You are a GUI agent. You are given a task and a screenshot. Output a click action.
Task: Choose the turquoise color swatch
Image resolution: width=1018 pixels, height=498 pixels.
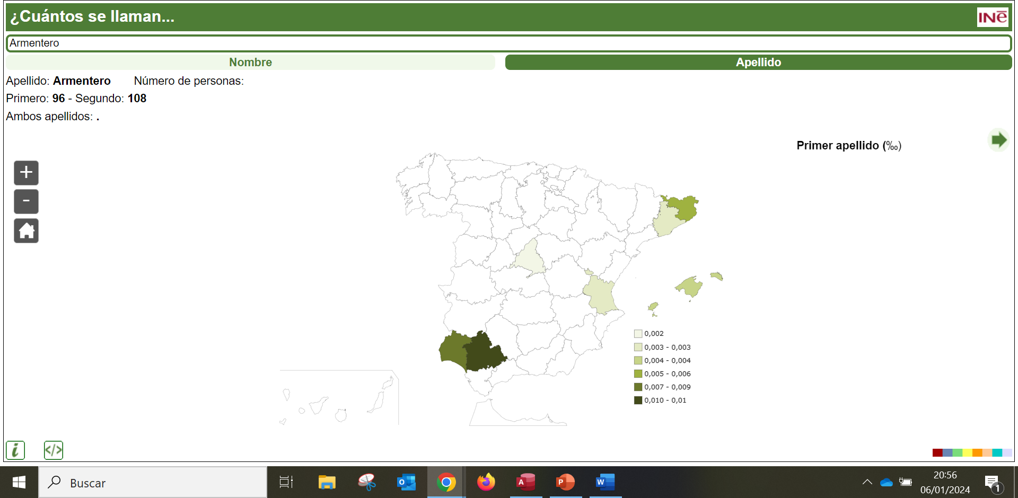[x=997, y=452]
